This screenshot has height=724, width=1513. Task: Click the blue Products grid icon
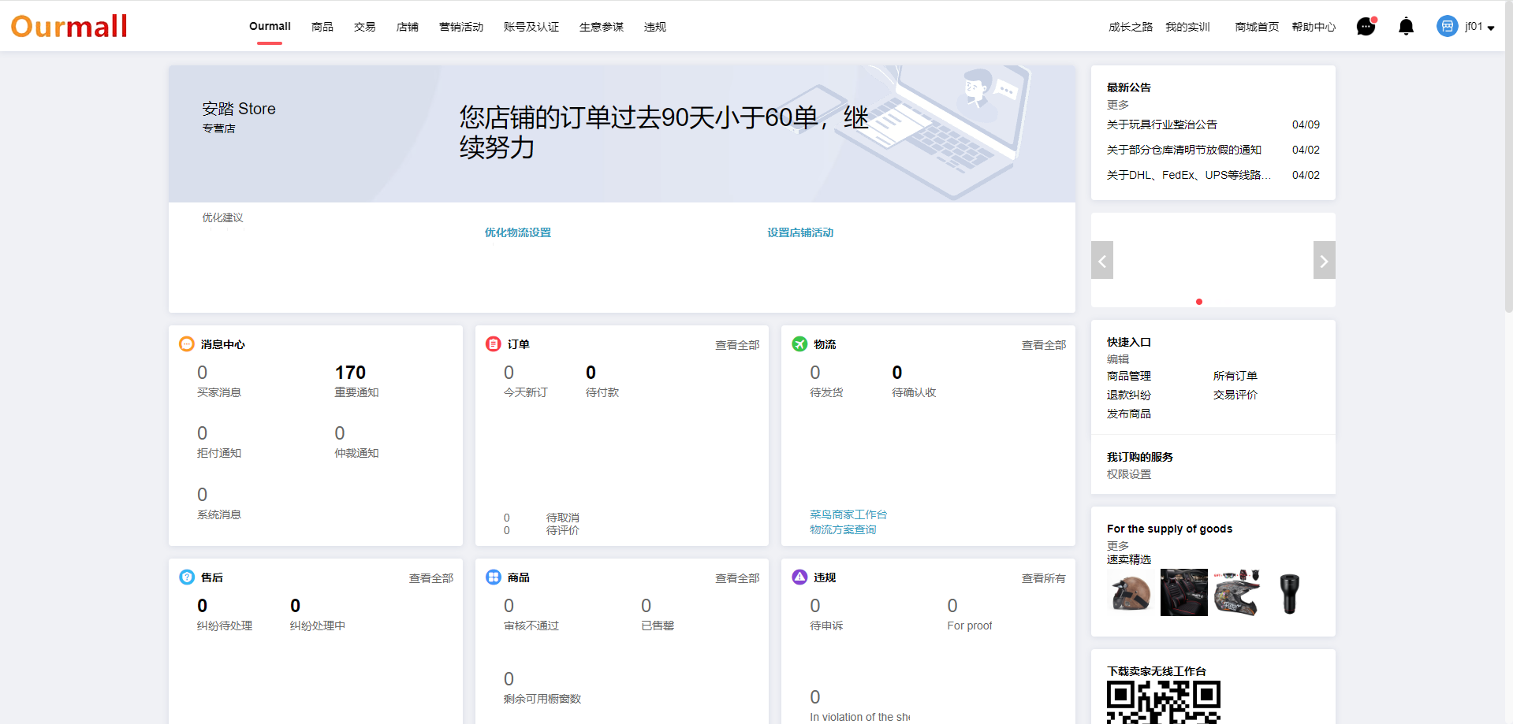494,577
